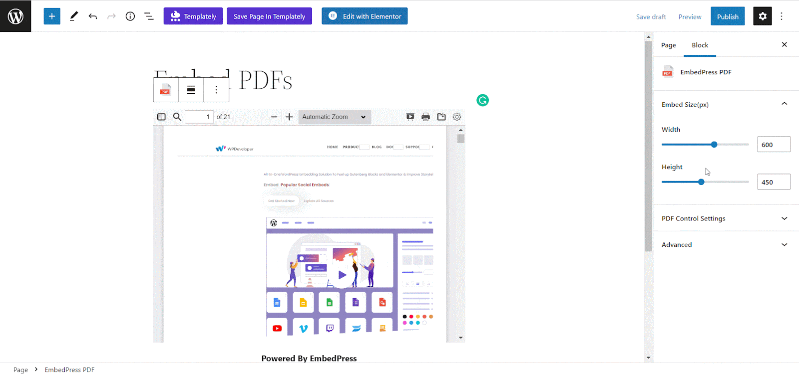
Task: Click the Page breadcrumb
Action: (20, 370)
